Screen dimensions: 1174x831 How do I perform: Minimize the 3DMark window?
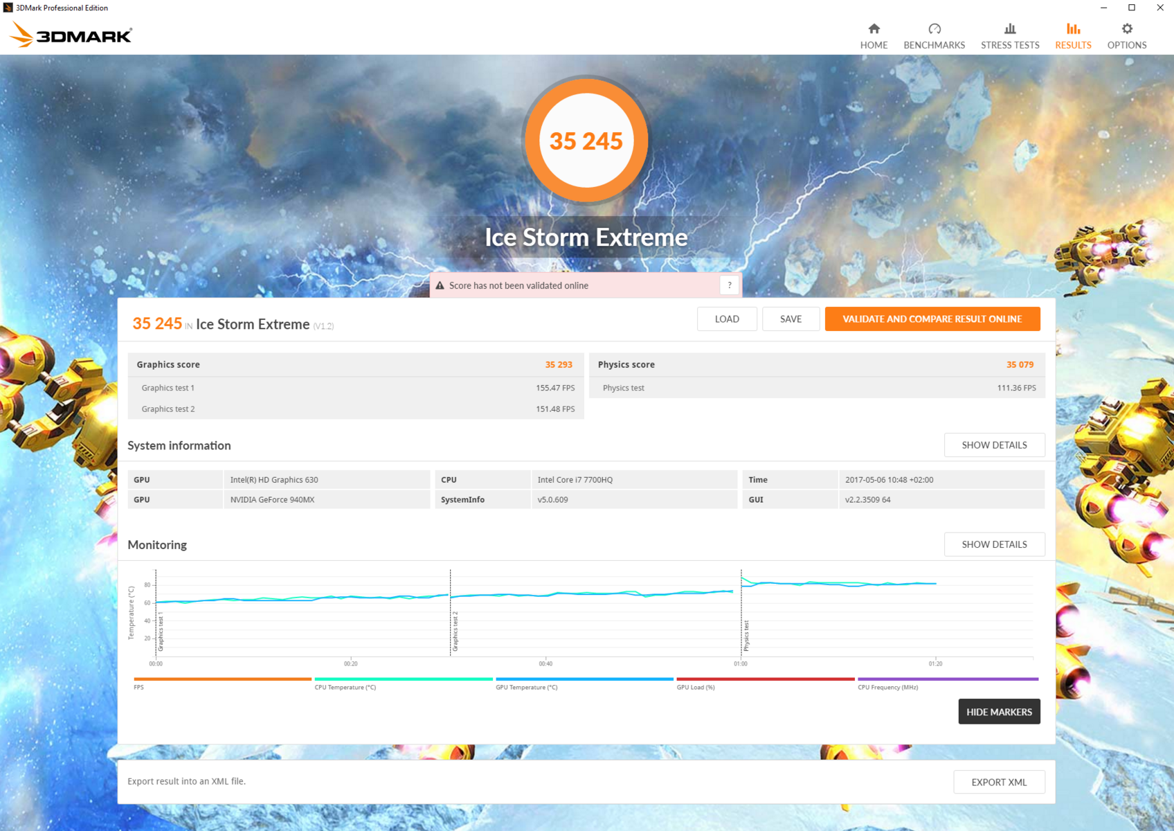1103,8
